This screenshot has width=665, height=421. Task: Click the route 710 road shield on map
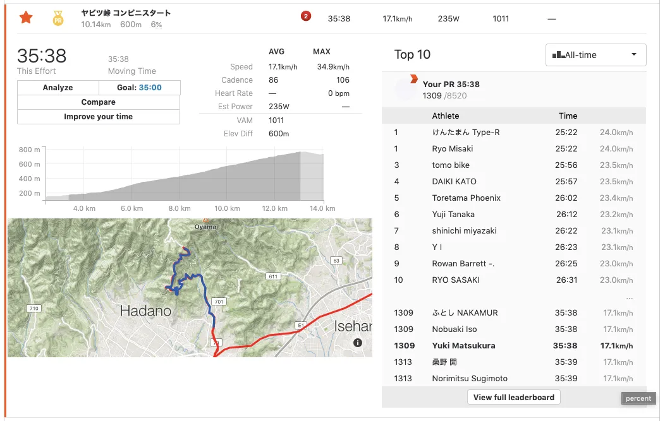tap(33, 308)
